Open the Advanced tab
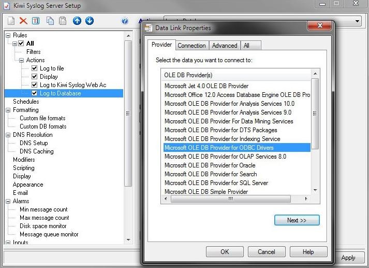 (225, 46)
